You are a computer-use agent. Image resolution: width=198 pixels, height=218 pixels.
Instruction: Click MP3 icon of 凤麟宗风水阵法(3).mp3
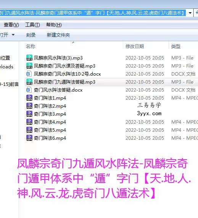(x=29, y=58)
